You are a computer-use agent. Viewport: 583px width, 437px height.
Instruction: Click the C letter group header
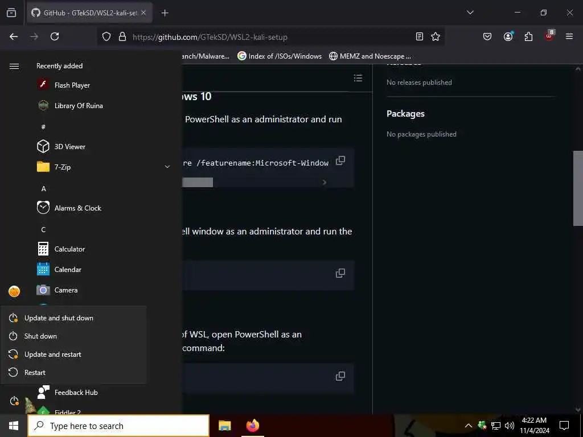point(43,229)
